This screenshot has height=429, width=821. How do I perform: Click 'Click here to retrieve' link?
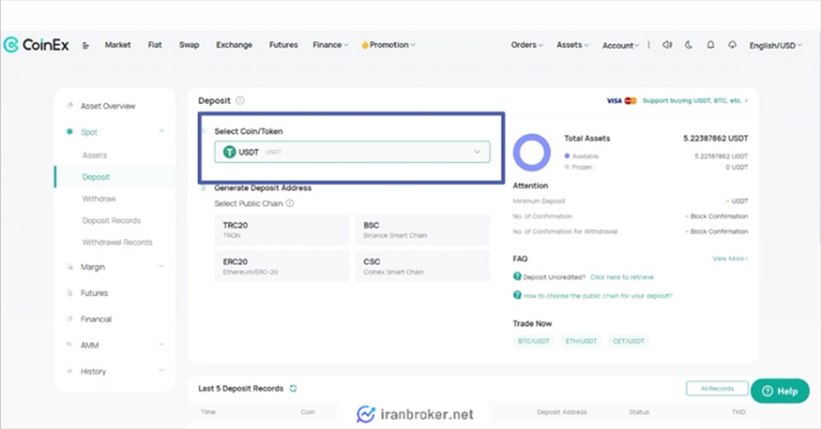point(621,277)
